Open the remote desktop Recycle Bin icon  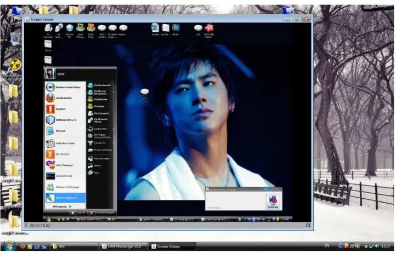click(70, 31)
